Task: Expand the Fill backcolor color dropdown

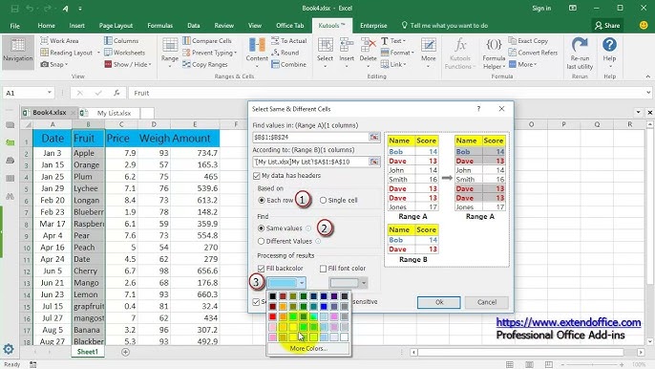Action: [302, 283]
